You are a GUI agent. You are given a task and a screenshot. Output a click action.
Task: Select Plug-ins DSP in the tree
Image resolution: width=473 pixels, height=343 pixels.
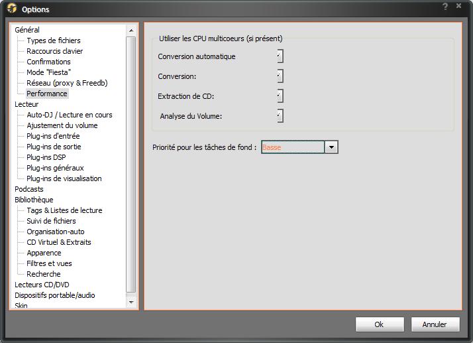(46, 157)
